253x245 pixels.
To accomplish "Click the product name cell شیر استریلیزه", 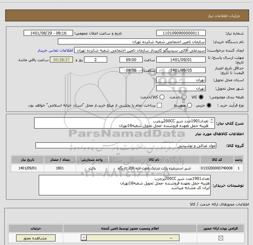I will click(x=154, y=168).
